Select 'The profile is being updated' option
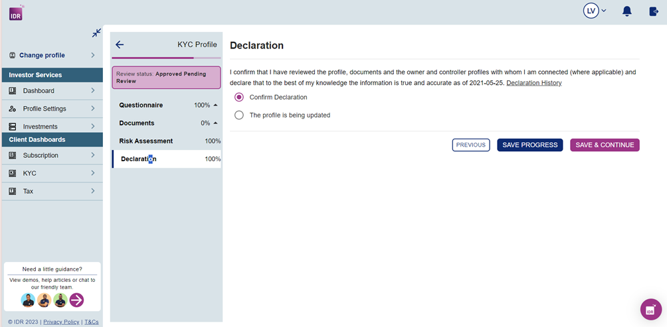The width and height of the screenshot is (667, 327). click(x=239, y=115)
